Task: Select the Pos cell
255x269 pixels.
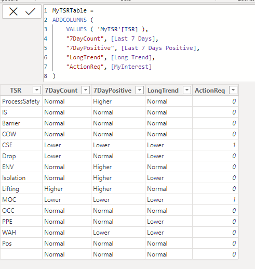Action: 21,244
